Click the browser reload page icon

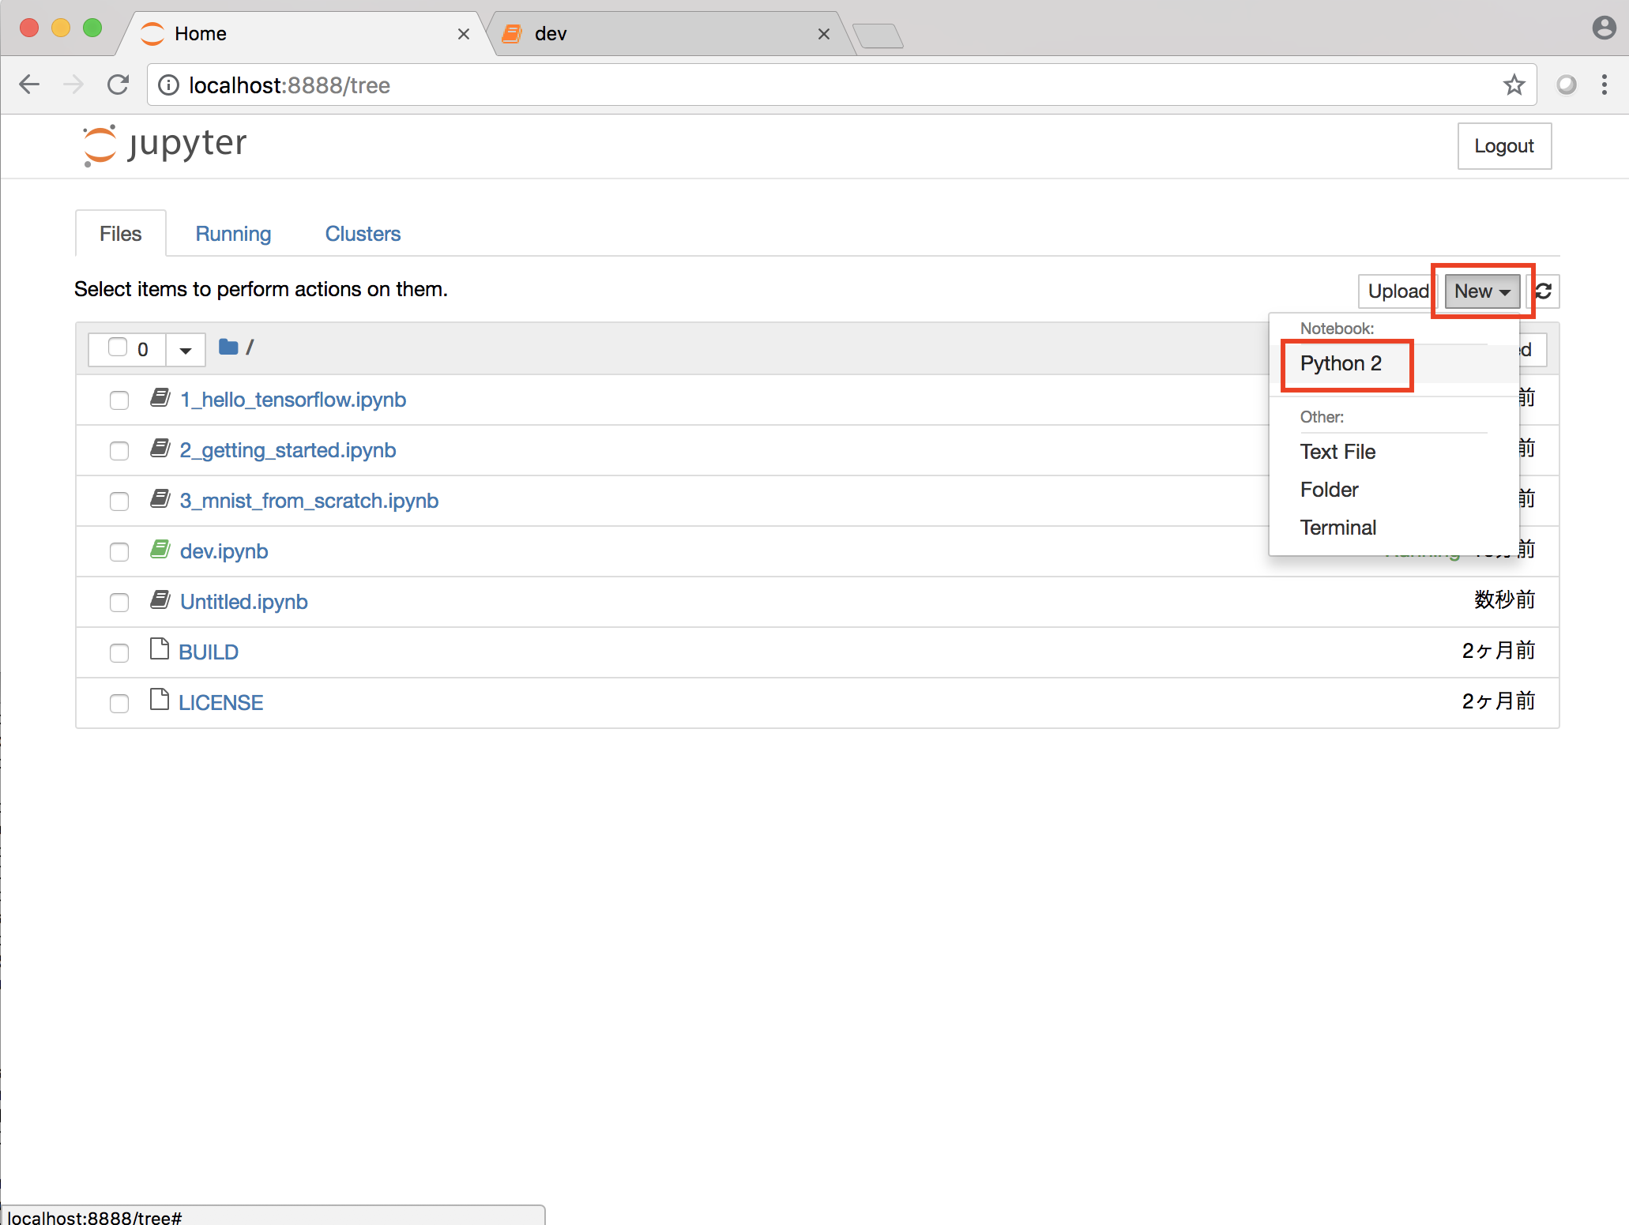[x=119, y=85]
